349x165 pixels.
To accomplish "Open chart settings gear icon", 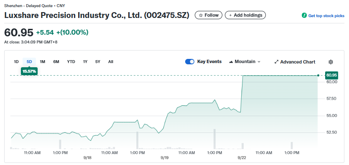I will coord(331,62).
